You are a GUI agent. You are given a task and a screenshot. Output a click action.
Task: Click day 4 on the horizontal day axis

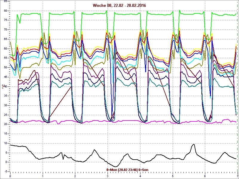(x=140, y=176)
